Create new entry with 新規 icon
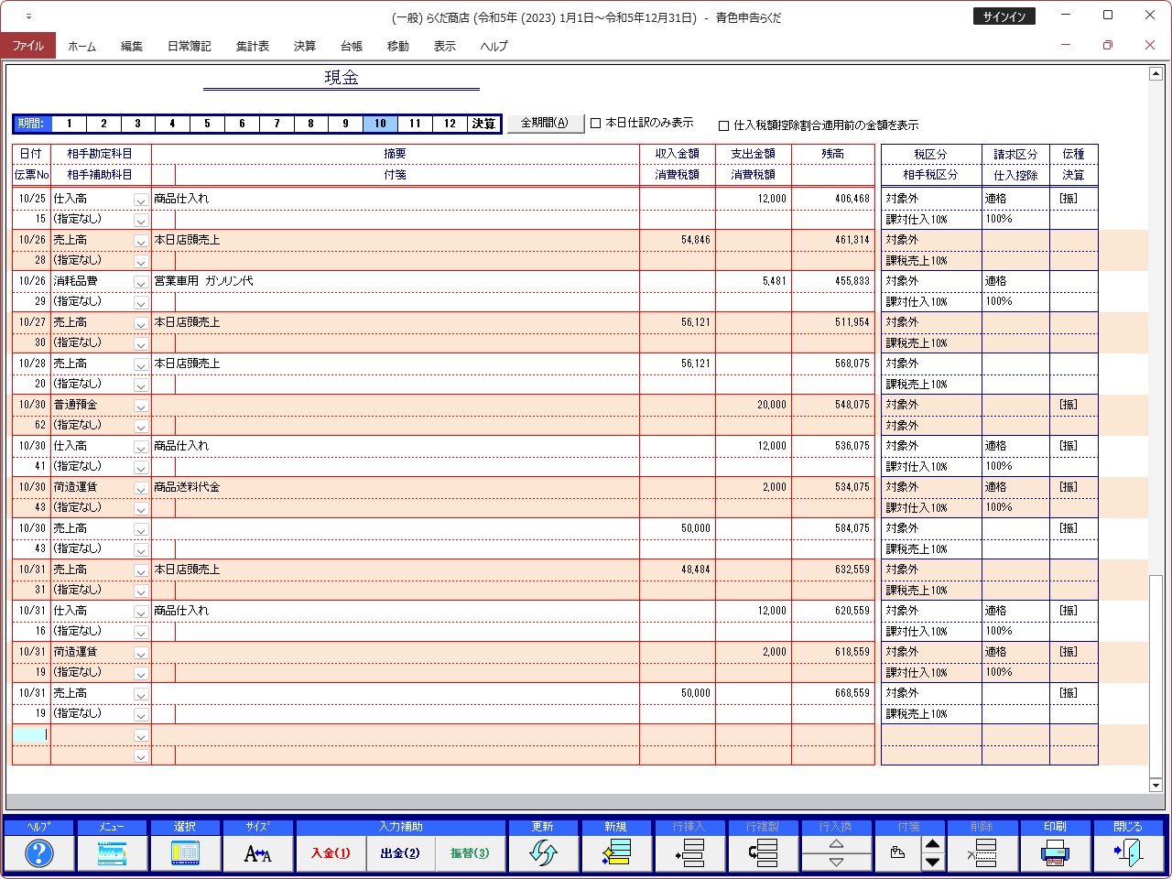The image size is (1172, 879). point(616,853)
